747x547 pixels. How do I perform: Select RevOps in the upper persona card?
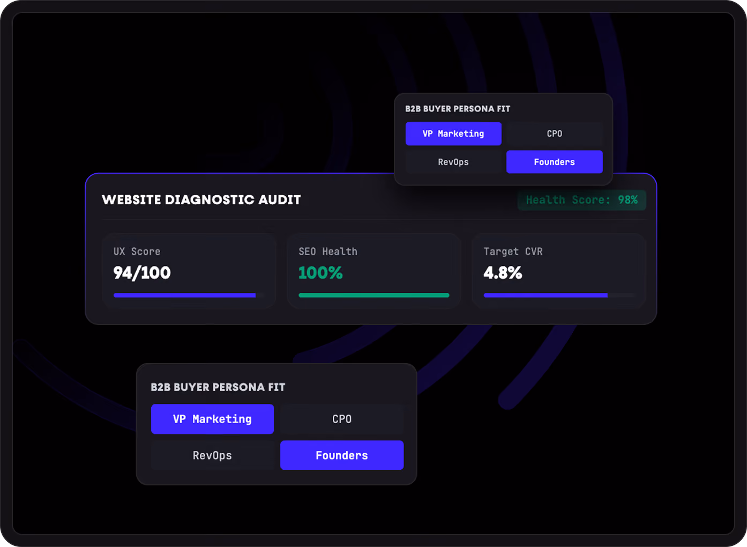(x=453, y=162)
